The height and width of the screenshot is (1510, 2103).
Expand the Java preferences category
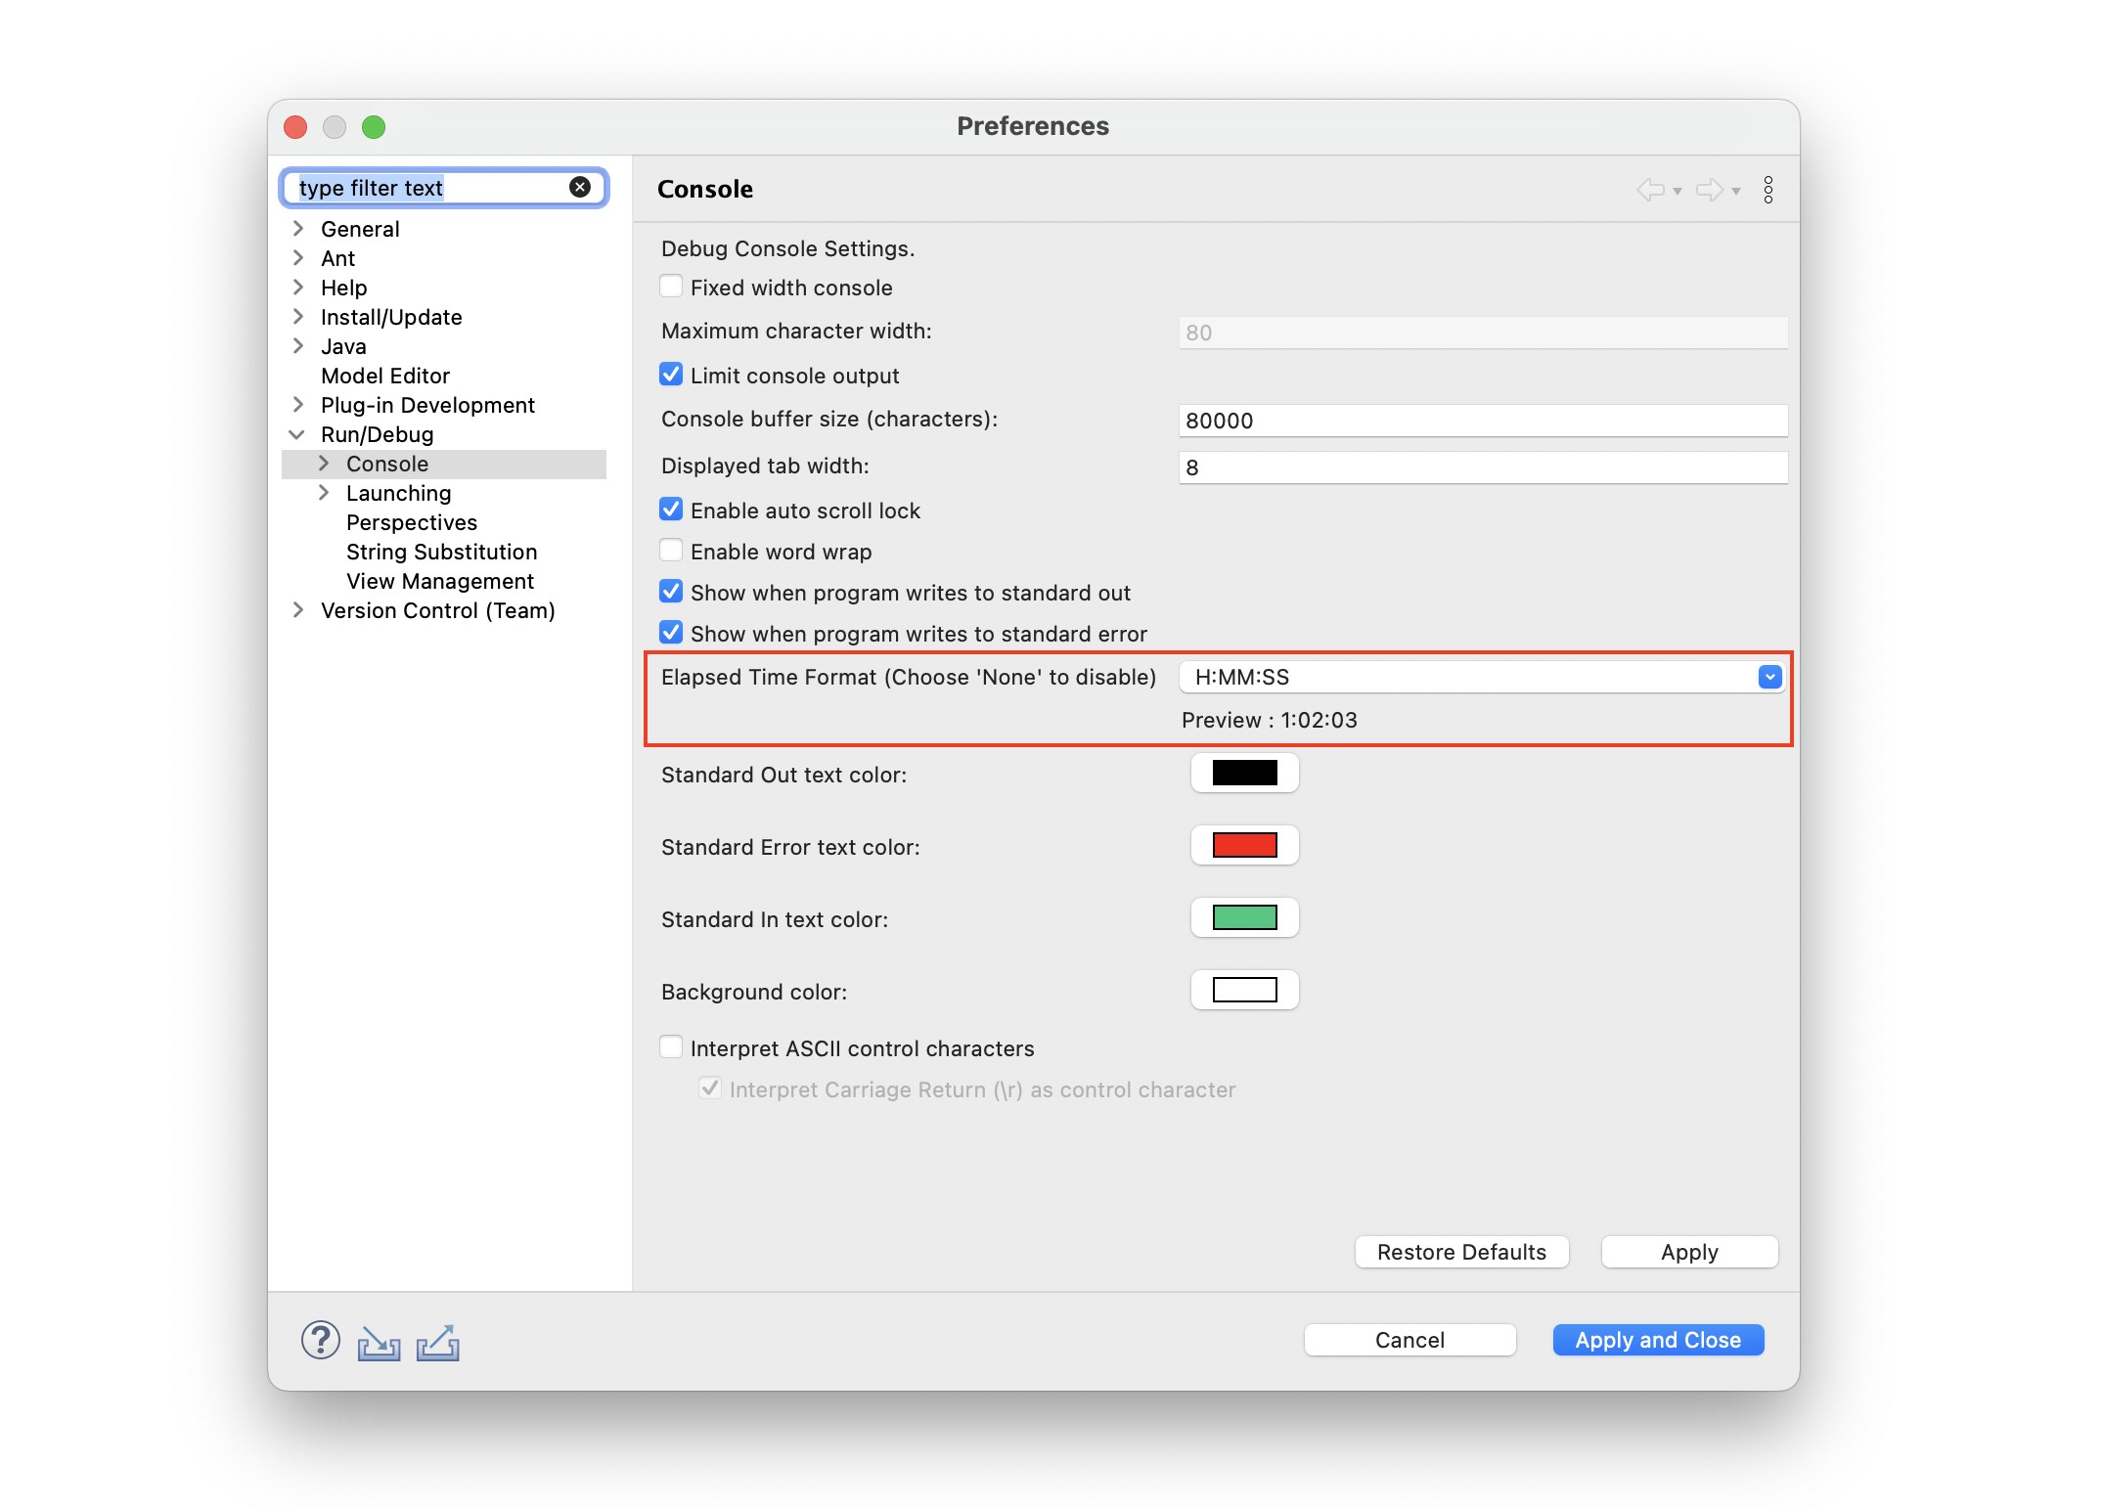[x=298, y=345]
